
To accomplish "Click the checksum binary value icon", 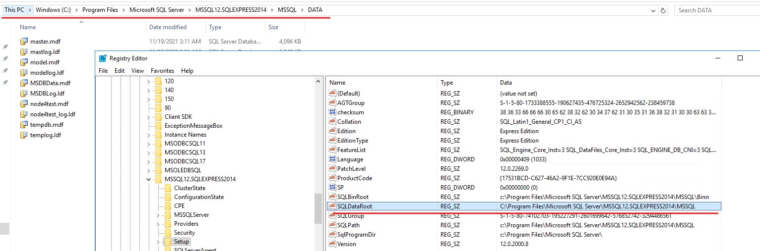I will point(332,112).
